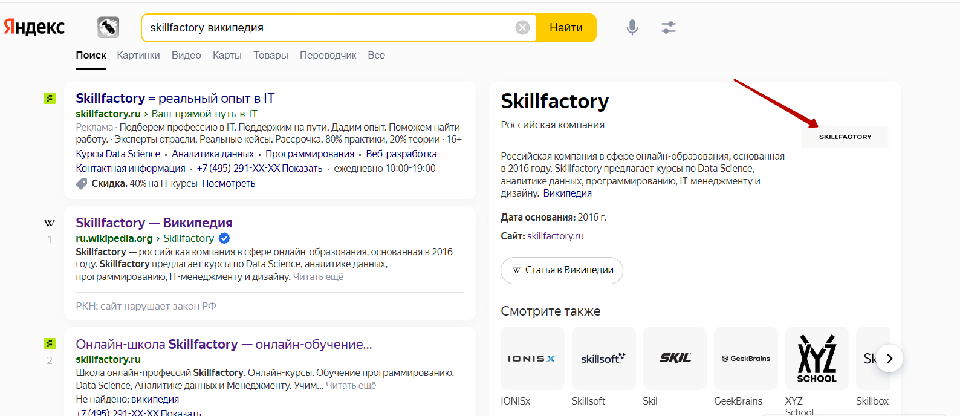
Task: Click the Wikipedia favicon beside the first result
Action: 50,223
